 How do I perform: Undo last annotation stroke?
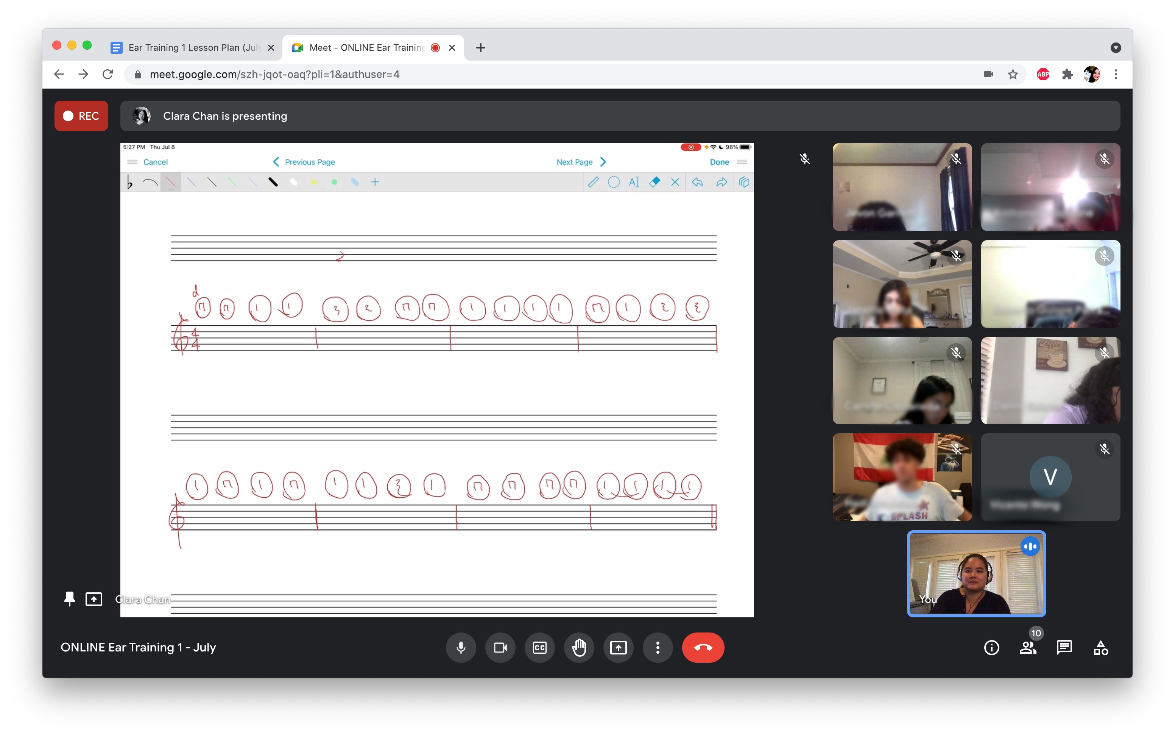click(697, 182)
